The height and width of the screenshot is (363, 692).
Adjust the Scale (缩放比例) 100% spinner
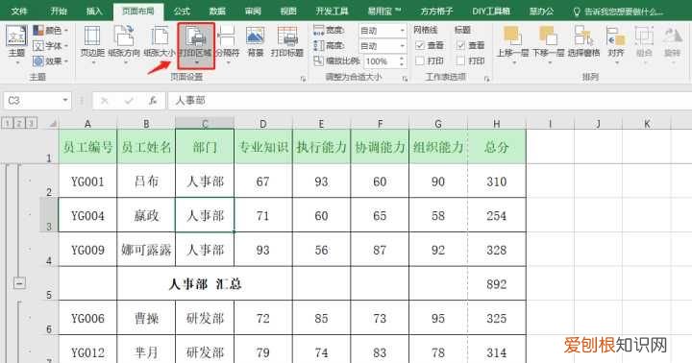[402, 60]
